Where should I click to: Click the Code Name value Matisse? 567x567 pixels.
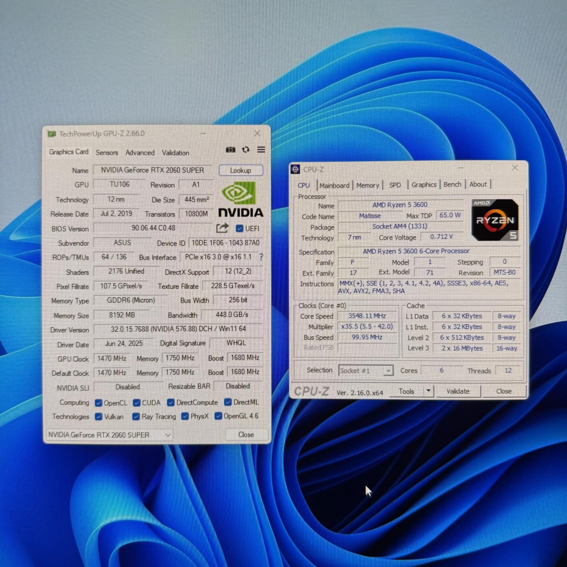[x=370, y=216]
